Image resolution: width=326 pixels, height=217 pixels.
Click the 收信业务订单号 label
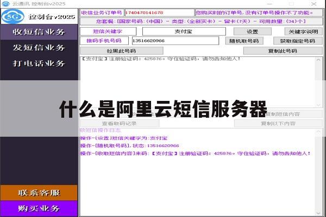(102, 12)
